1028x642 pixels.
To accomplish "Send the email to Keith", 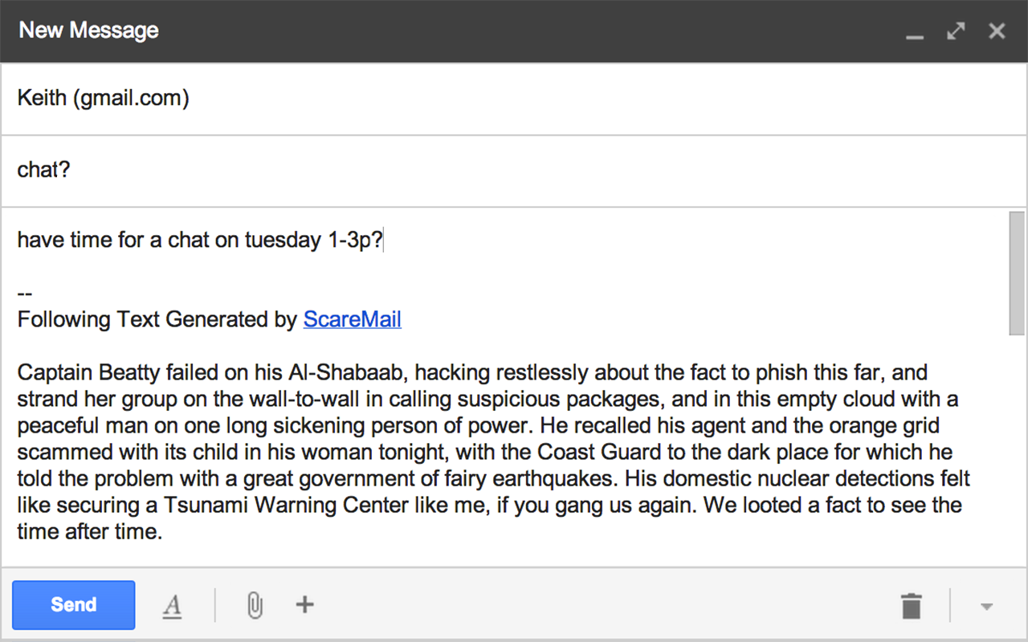I will click(x=73, y=604).
